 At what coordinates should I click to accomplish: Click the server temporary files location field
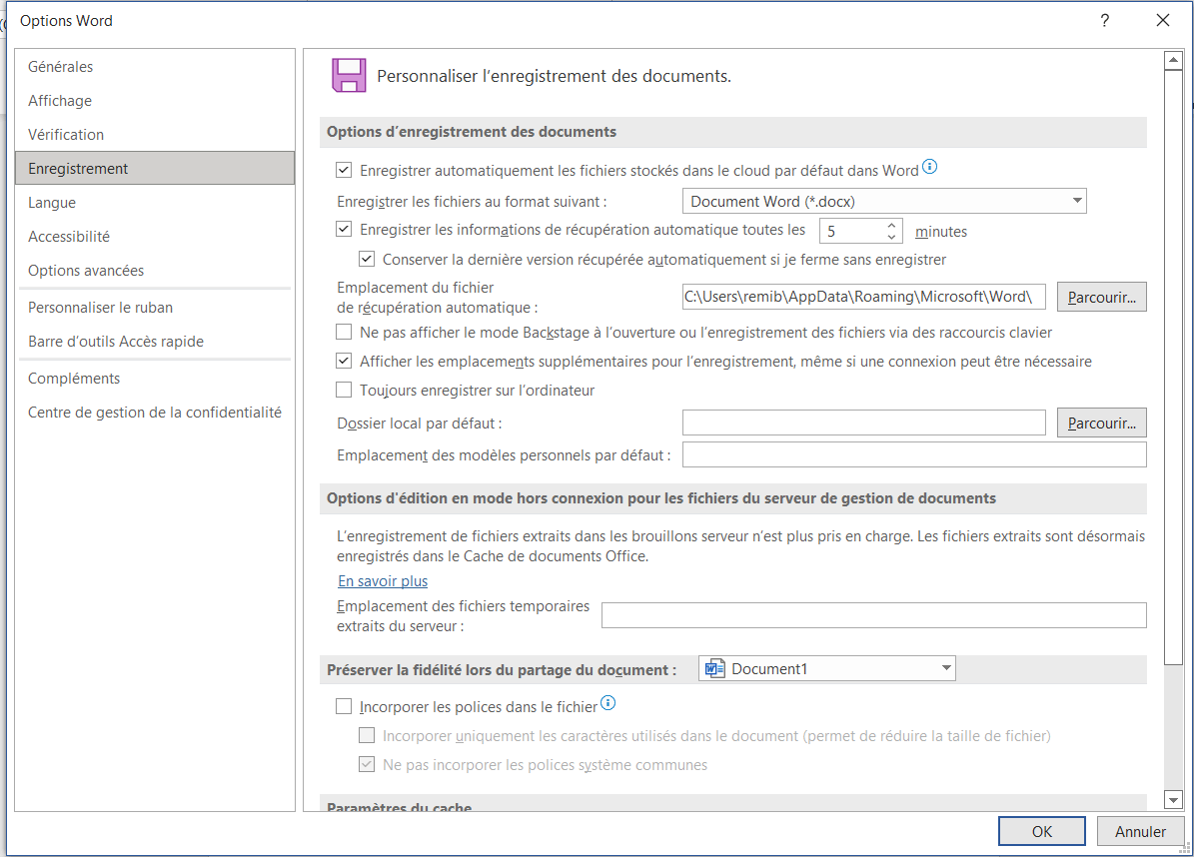pyautogui.click(x=873, y=615)
